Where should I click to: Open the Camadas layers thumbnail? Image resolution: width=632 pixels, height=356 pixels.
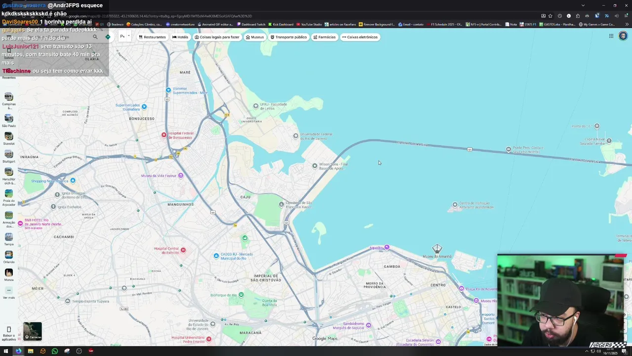pos(33,331)
